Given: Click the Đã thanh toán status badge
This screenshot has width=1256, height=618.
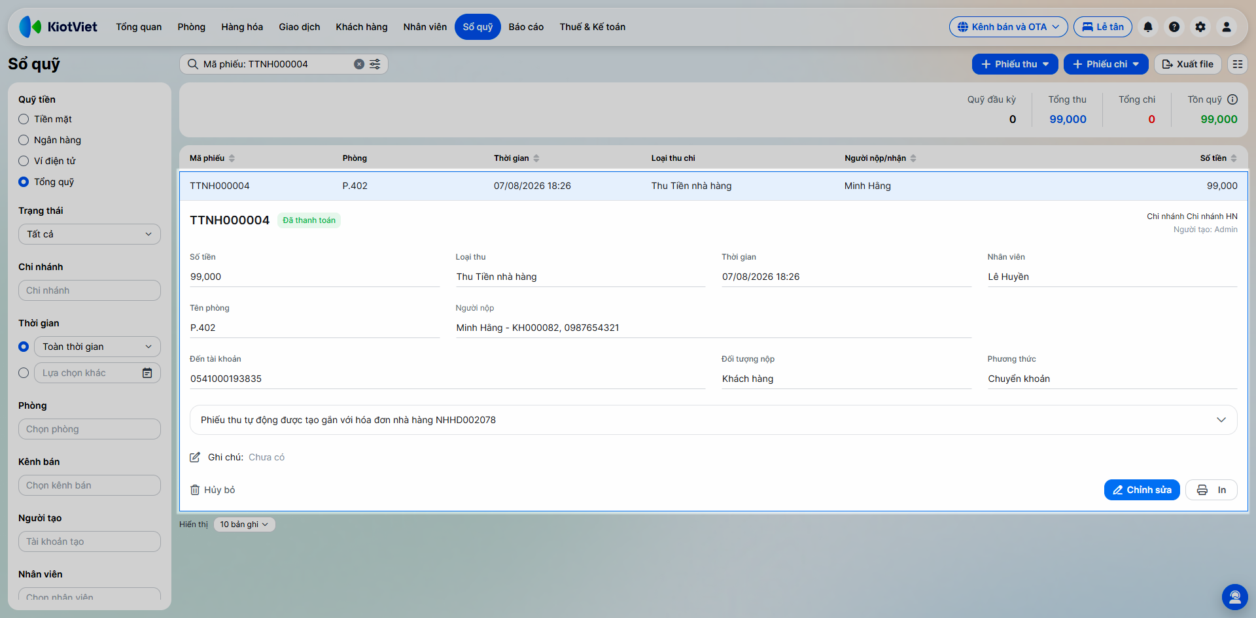Looking at the screenshot, I should pos(309,220).
